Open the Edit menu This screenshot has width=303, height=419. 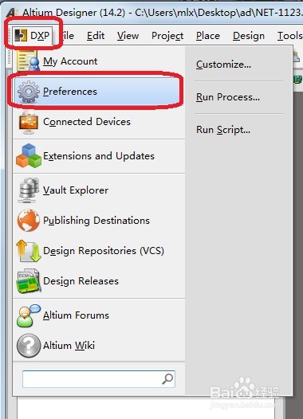(x=96, y=36)
